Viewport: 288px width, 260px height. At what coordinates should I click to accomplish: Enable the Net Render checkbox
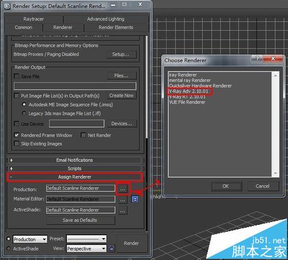point(83,135)
